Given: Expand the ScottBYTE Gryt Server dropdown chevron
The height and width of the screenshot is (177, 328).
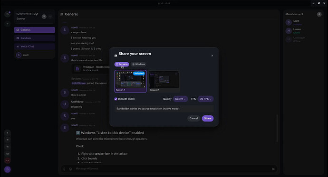Looking at the screenshot, I should click(50, 17).
